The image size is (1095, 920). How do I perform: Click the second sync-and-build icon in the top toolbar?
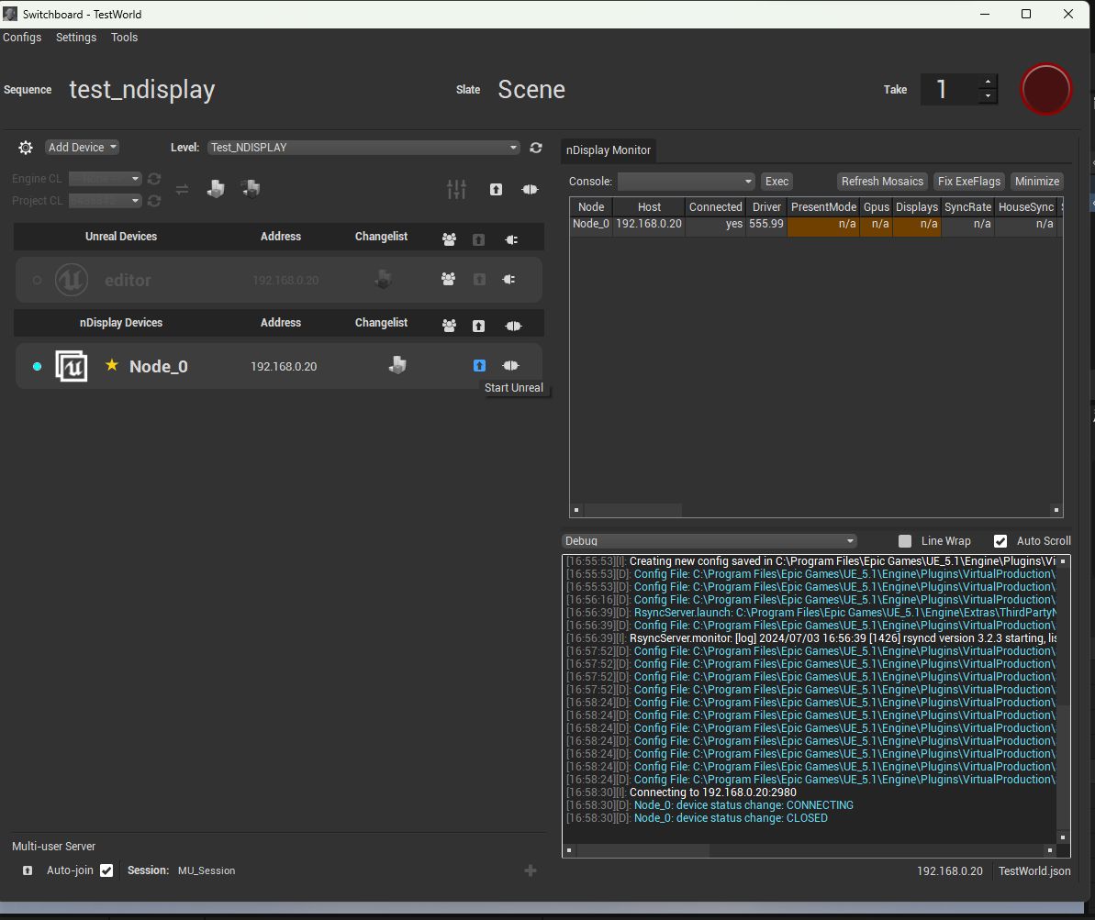point(251,188)
